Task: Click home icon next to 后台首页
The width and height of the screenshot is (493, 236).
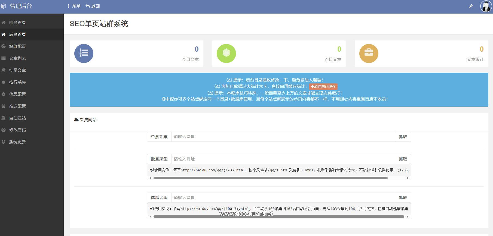Action: [4, 34]
